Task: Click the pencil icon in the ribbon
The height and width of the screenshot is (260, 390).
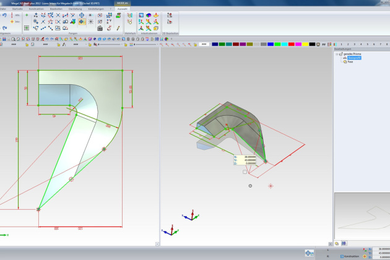Action: pyautogui.click(x=117, y=28)
